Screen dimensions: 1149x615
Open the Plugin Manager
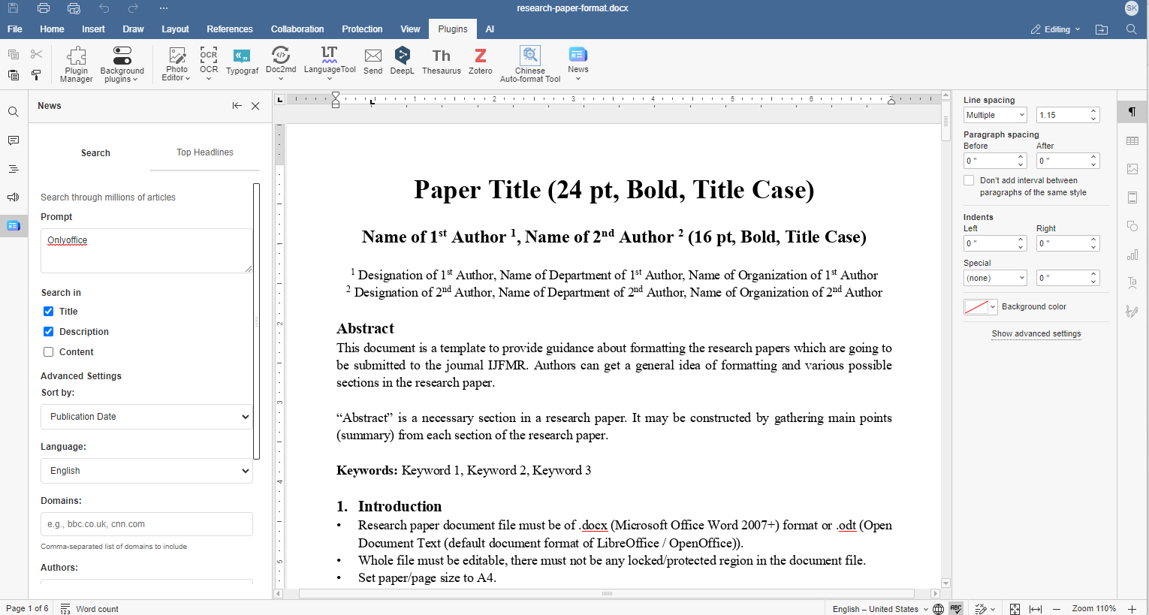[x=76, y=64]
